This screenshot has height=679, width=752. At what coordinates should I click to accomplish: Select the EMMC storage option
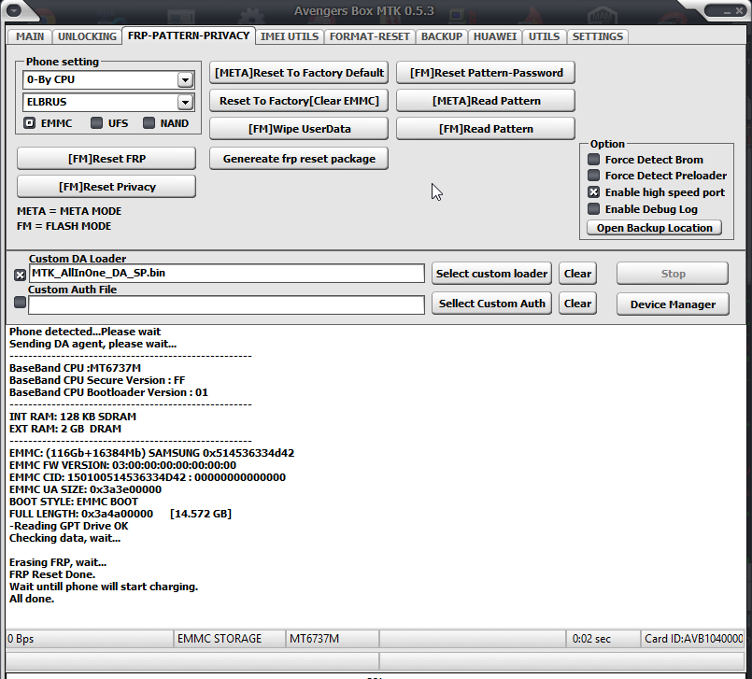(29, 123)
